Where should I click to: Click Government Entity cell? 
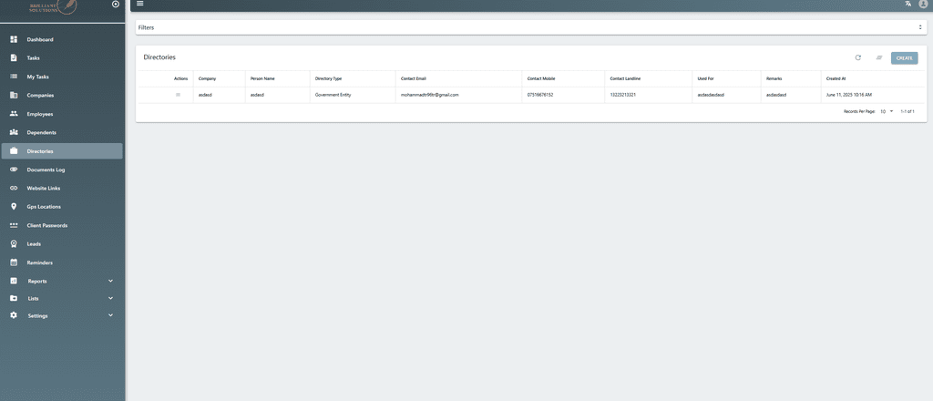333,95
